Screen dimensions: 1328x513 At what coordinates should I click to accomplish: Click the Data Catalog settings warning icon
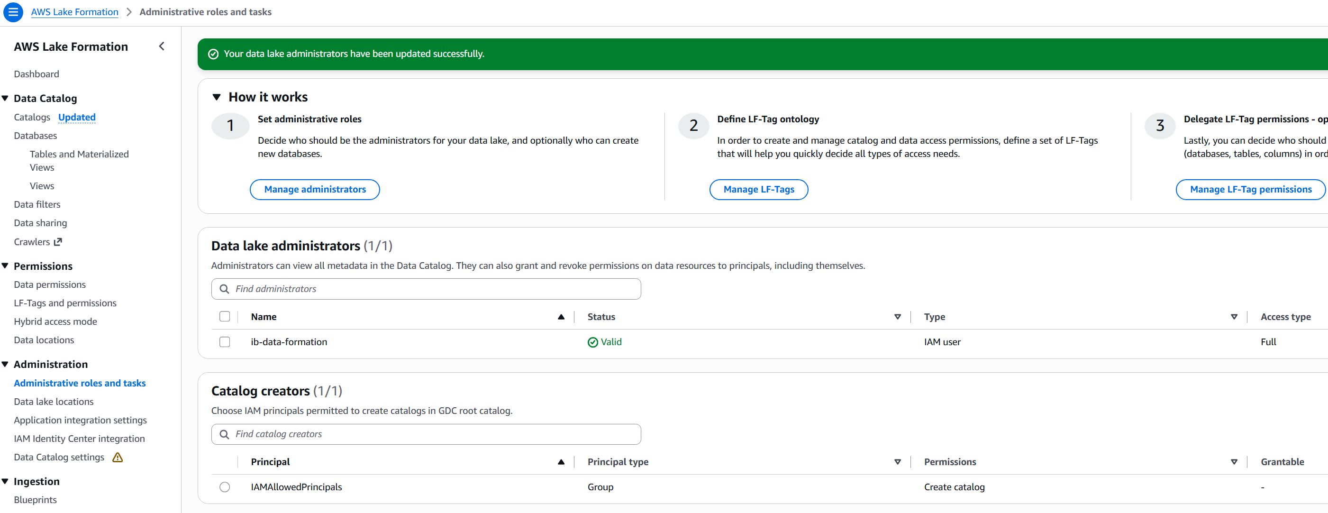pyautogui.click(x=118, y=458)
